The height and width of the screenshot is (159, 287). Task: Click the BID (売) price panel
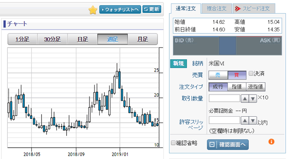point(196,46)
